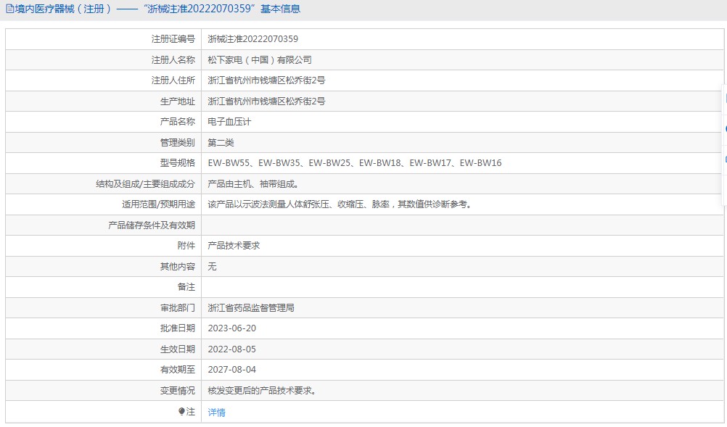The height and width of the screenshot is (427, 727).
Task: Select approving authority 浙江省药品监督管理局
Action: point(251,308)
